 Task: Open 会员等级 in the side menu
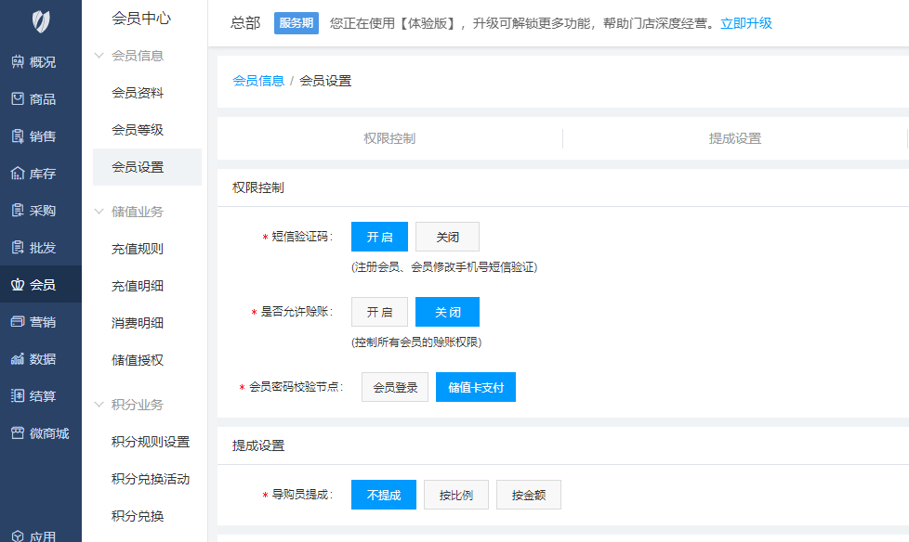(138, 130)
